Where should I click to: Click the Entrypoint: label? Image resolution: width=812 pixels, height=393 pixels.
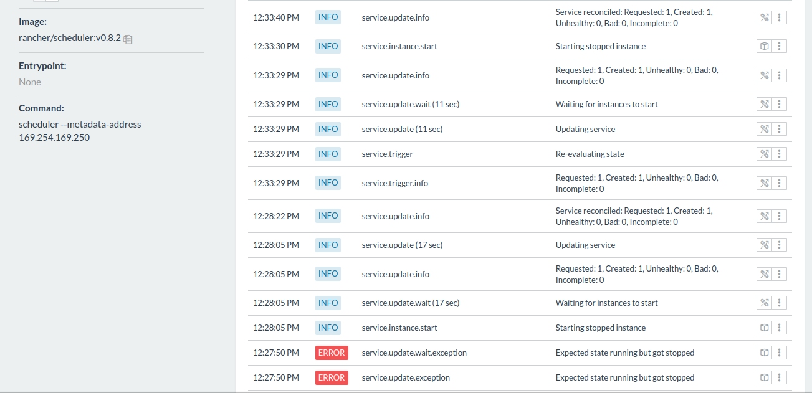tap(42, 65)
